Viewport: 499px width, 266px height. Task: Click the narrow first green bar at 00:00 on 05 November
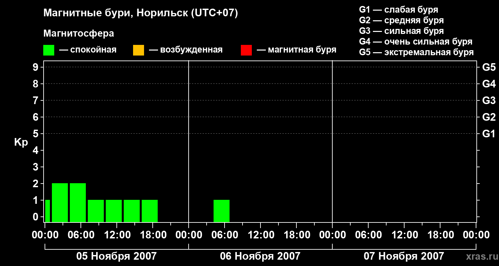coord(48,211)
